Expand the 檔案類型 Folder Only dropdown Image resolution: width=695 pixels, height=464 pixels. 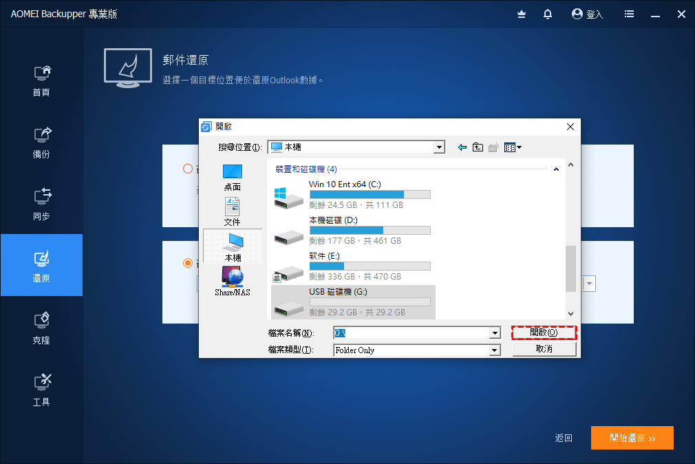click(495, 350)
